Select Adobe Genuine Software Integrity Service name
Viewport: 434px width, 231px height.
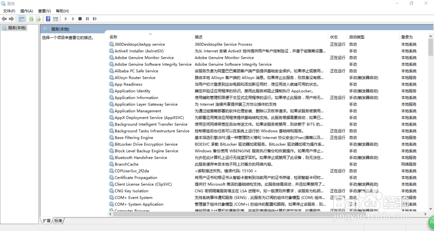pos(153,64)
